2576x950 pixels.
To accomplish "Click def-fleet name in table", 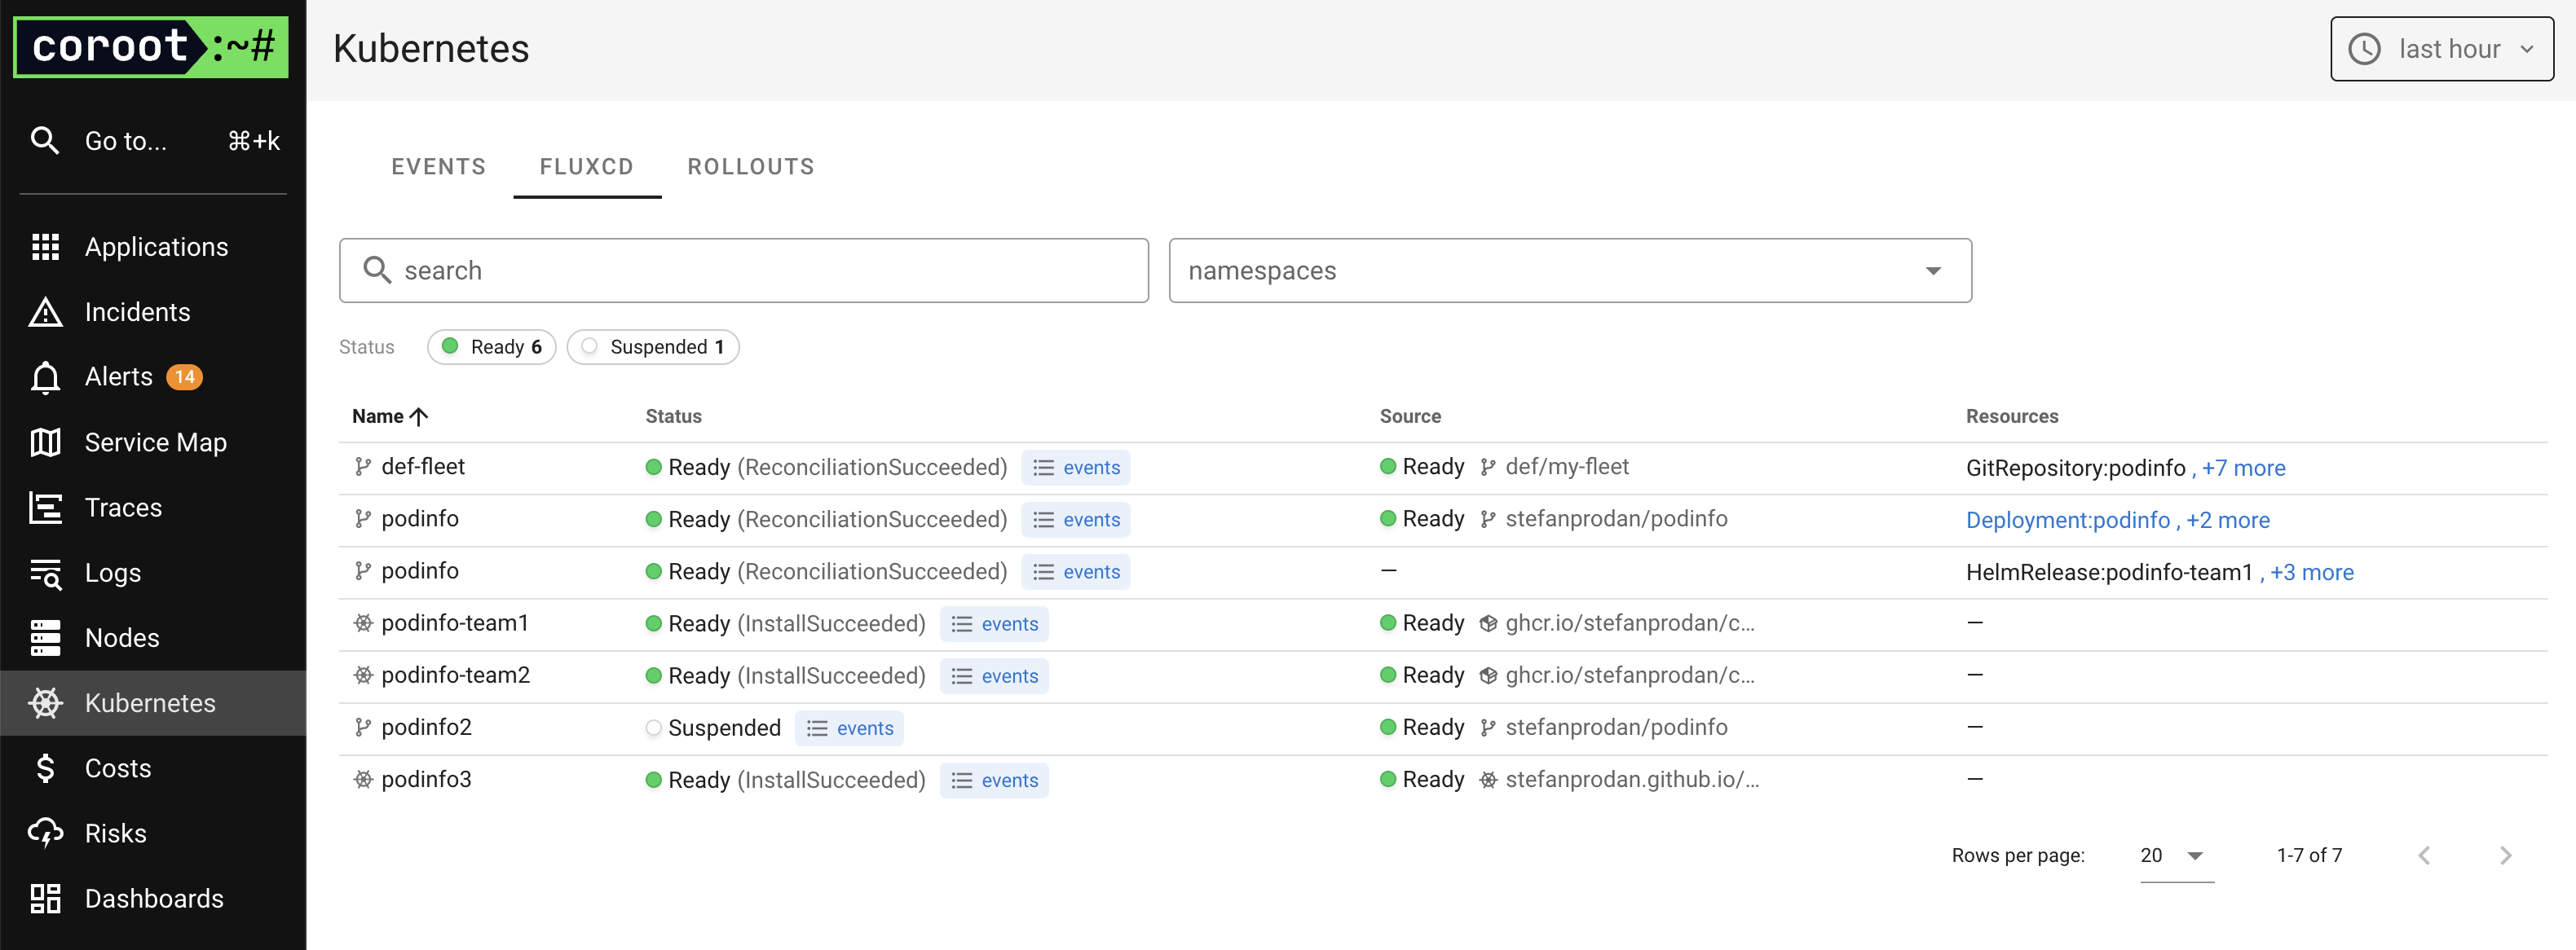I will tap(423, 467).
